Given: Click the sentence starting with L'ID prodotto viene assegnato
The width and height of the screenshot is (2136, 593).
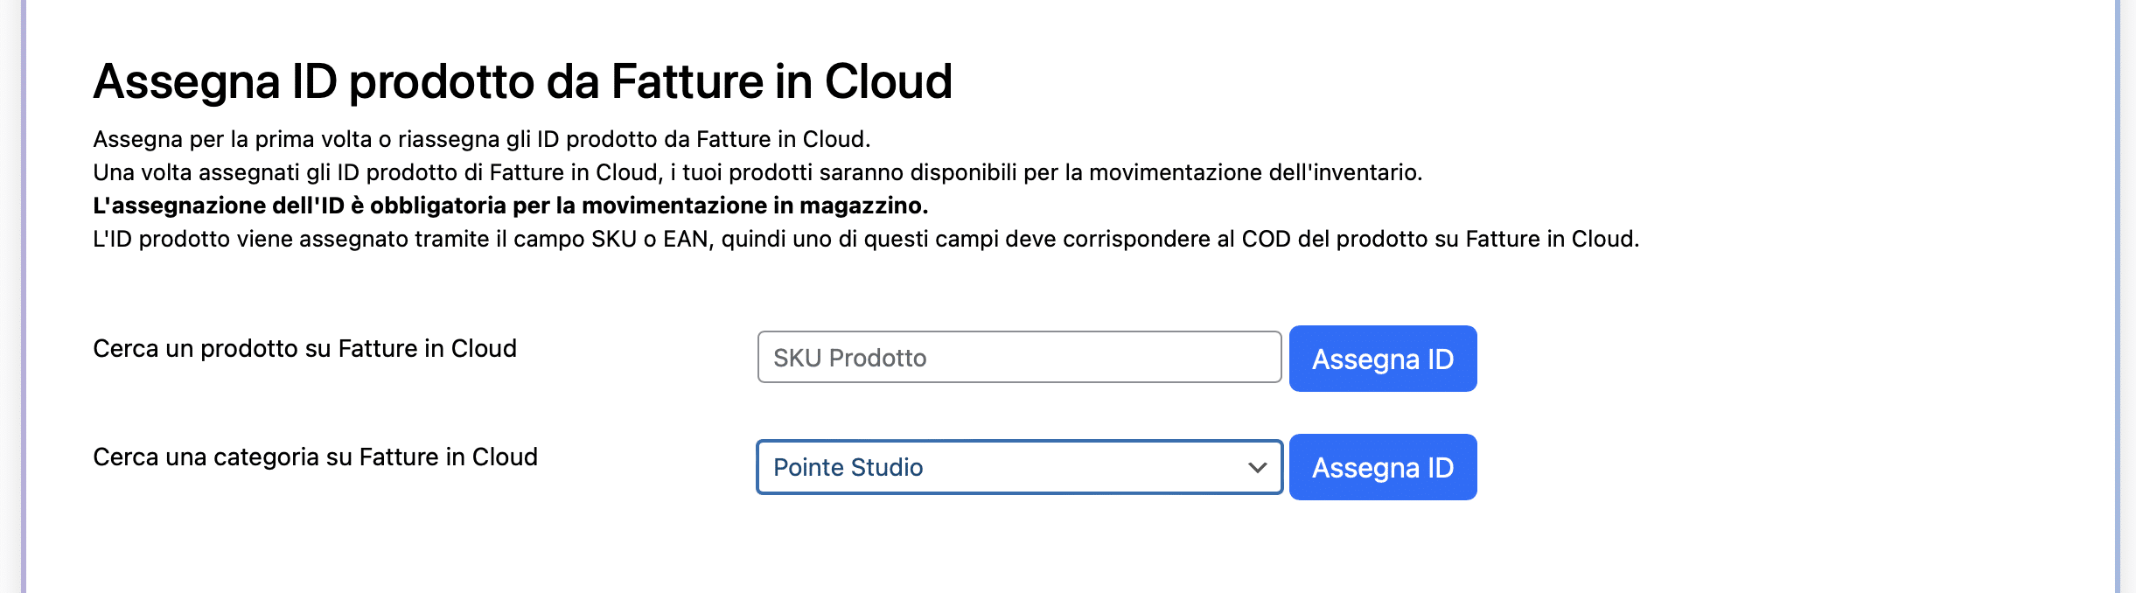Looking at the screenshot, I should click(866, 239).
